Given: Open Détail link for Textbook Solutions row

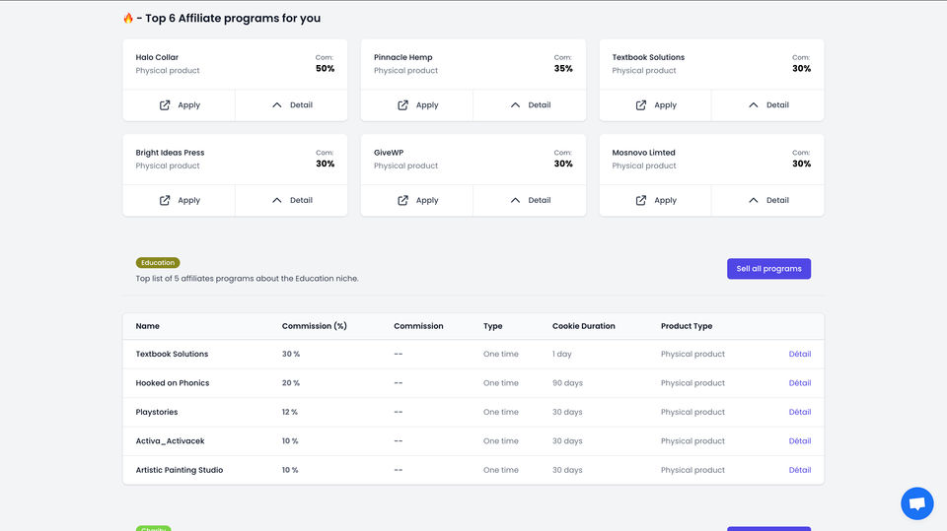Looking at the screenshot, I should pos(800,355).
